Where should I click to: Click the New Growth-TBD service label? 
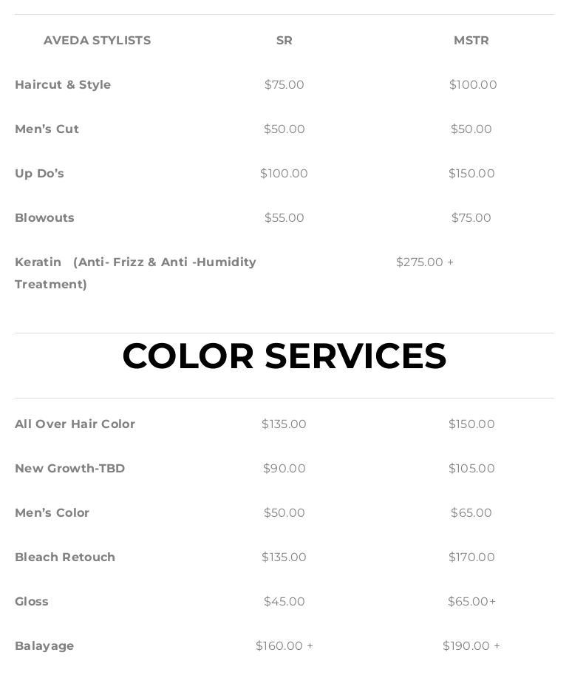pyautogui.click(x=70, y=469)
